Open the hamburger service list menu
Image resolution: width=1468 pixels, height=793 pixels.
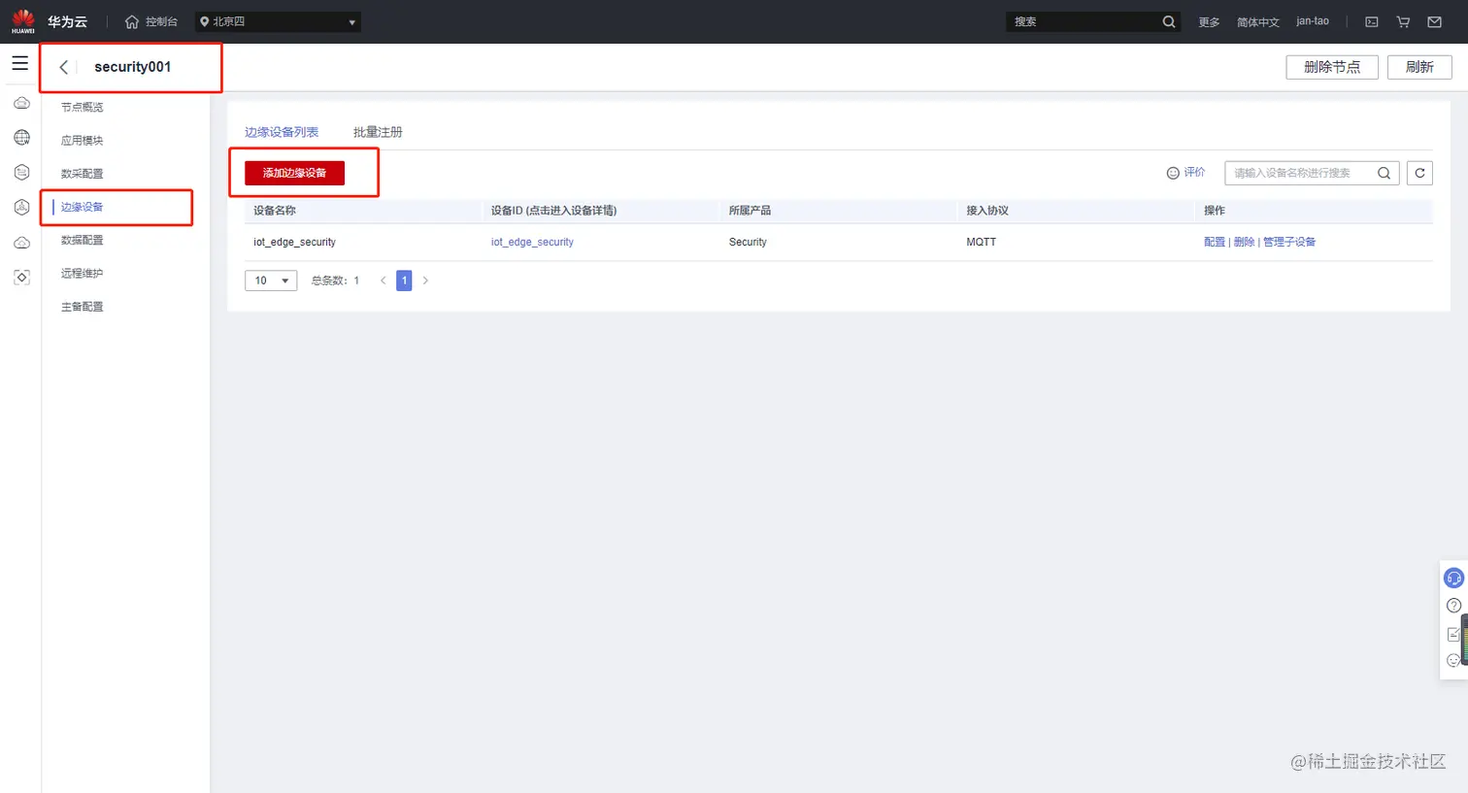20,64
